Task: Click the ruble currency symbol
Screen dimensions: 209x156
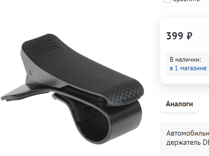Action: click(189, 36)
